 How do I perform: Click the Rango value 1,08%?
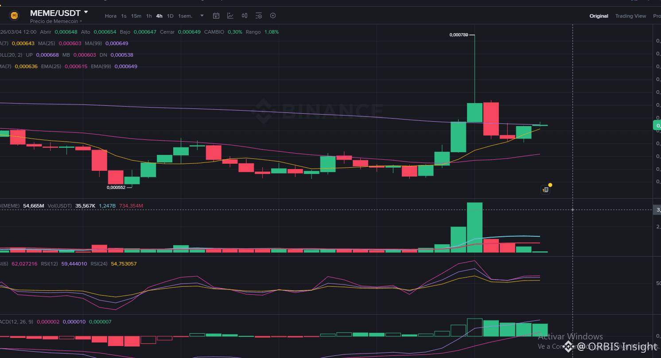272,32
